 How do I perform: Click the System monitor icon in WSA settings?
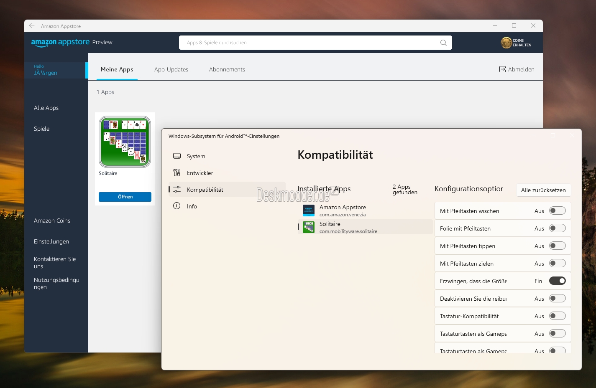177,156
